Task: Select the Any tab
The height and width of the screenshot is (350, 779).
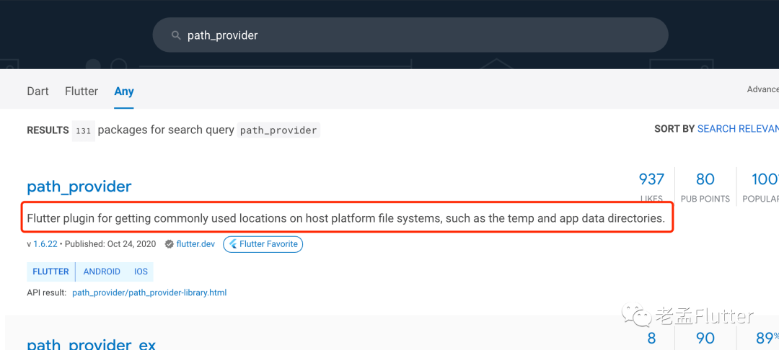Action: click(124, 91)
